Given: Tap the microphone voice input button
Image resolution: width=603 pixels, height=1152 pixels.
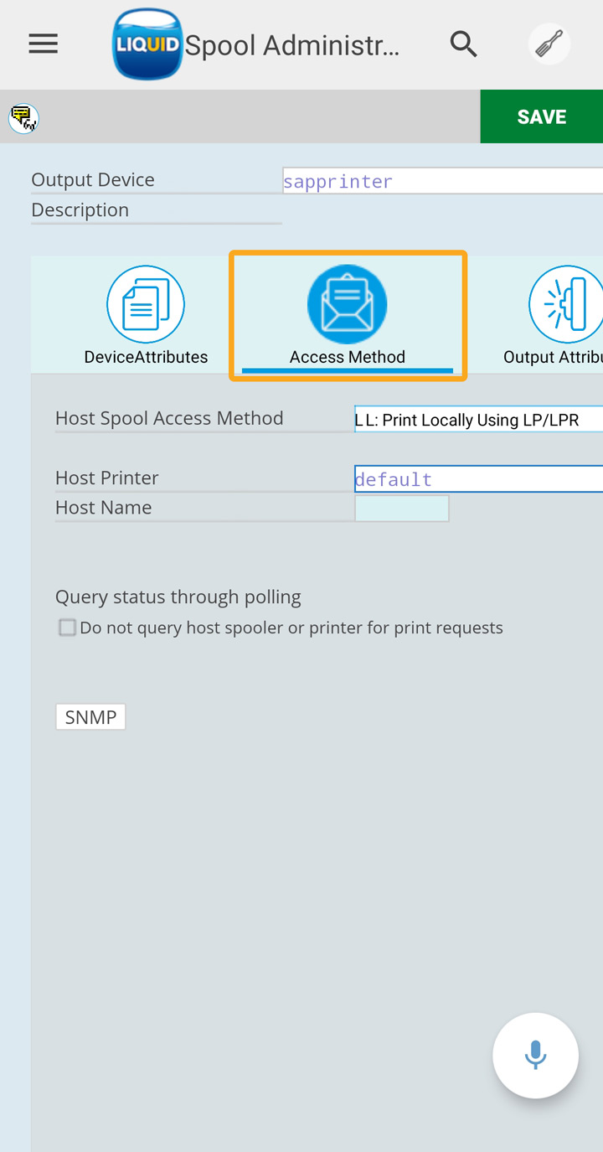Looking at the screenshot, I should click(535, 1055).
